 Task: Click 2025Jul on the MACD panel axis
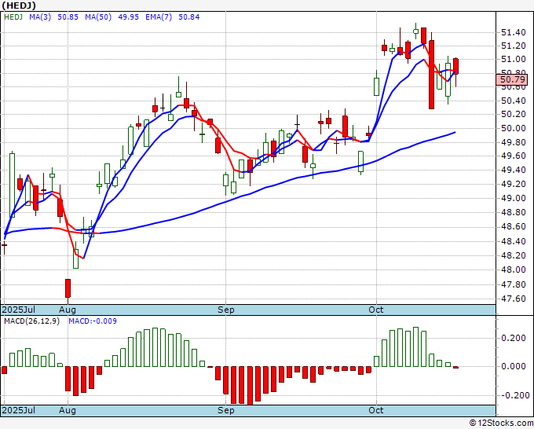(19, 410)
